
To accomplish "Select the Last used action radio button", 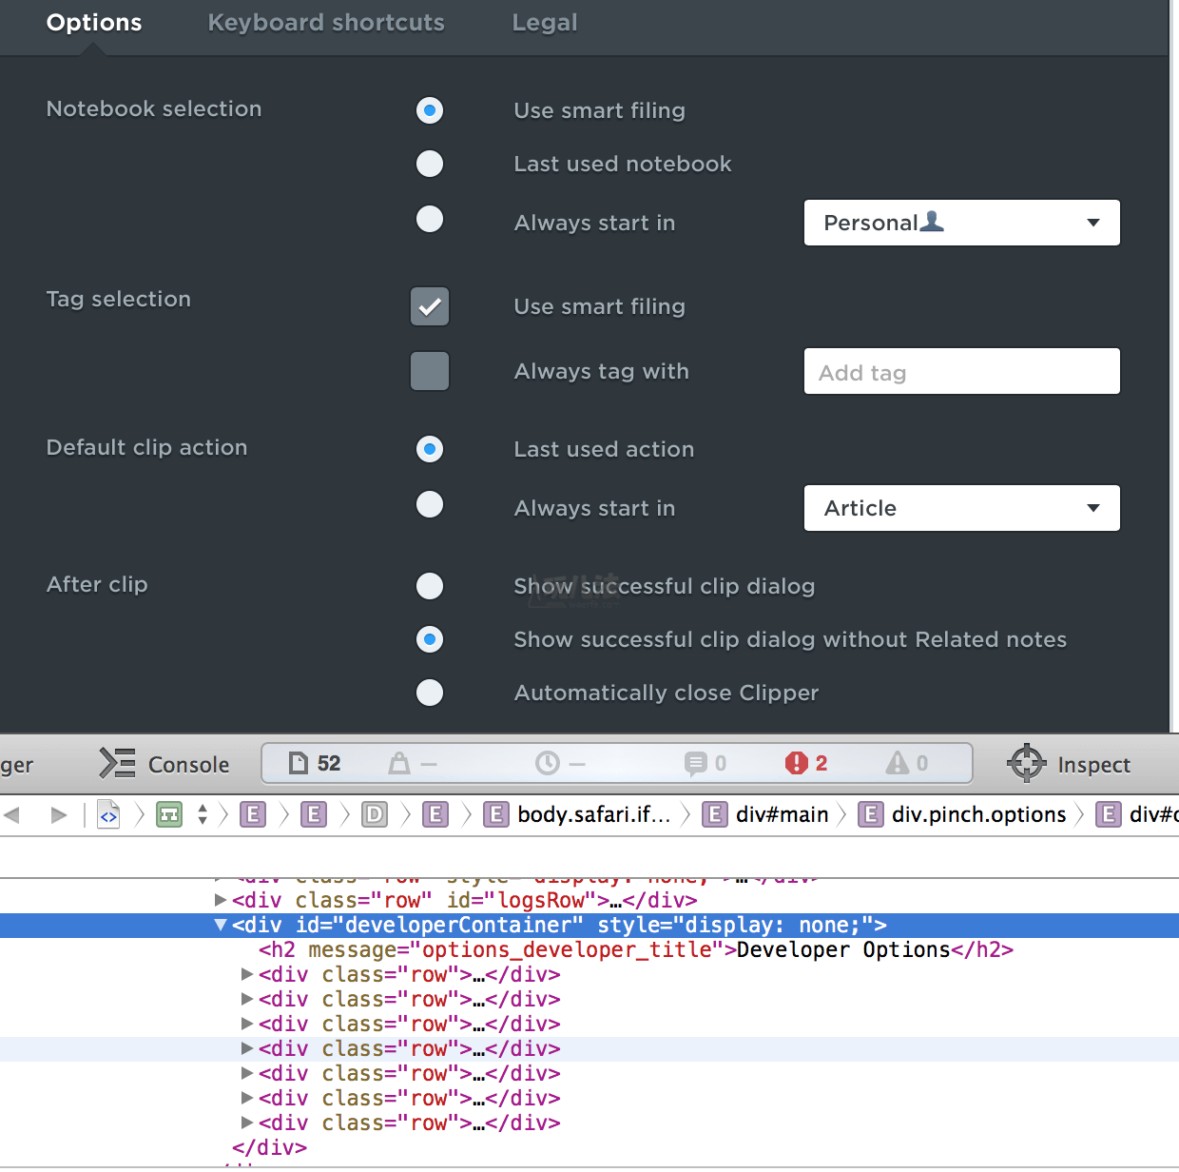I will pyautogui.click(x=430, y=449).
